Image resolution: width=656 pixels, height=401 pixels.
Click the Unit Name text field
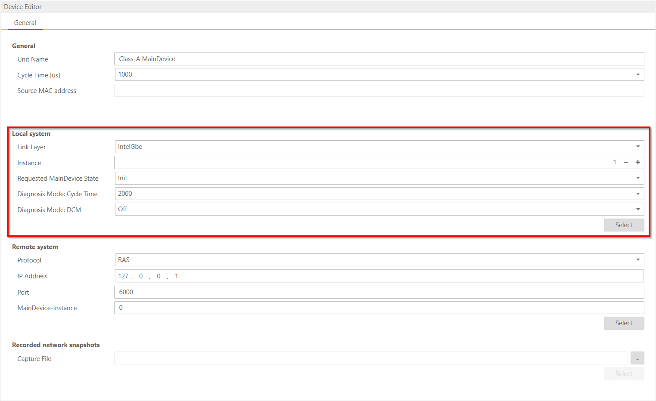click(x=379, y=59)
